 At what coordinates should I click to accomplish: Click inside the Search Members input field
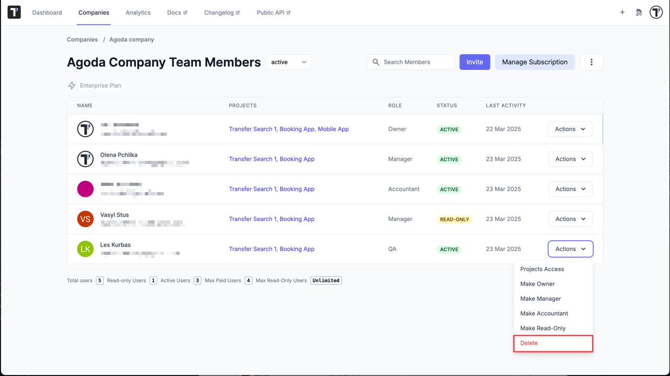414,62
